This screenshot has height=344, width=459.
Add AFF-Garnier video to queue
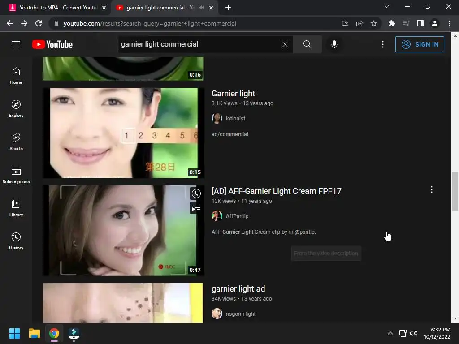tap(196, 208)
